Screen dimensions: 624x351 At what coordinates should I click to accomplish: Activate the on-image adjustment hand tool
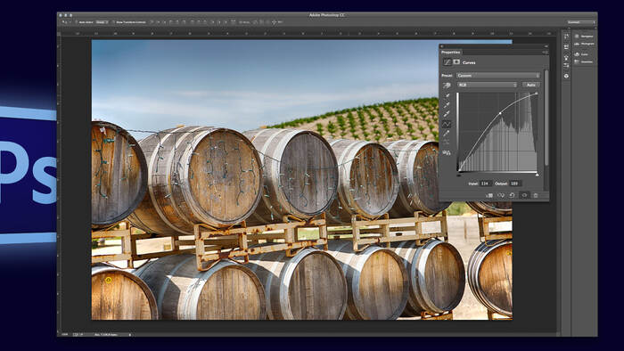pos(447,86)
